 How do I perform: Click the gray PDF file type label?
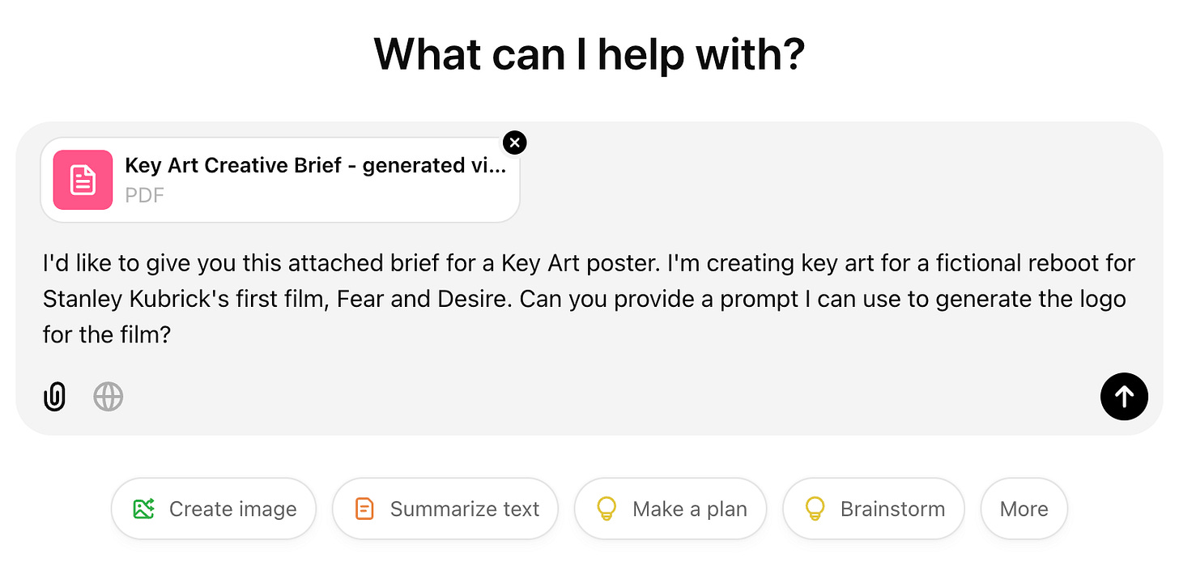[144, 195]
